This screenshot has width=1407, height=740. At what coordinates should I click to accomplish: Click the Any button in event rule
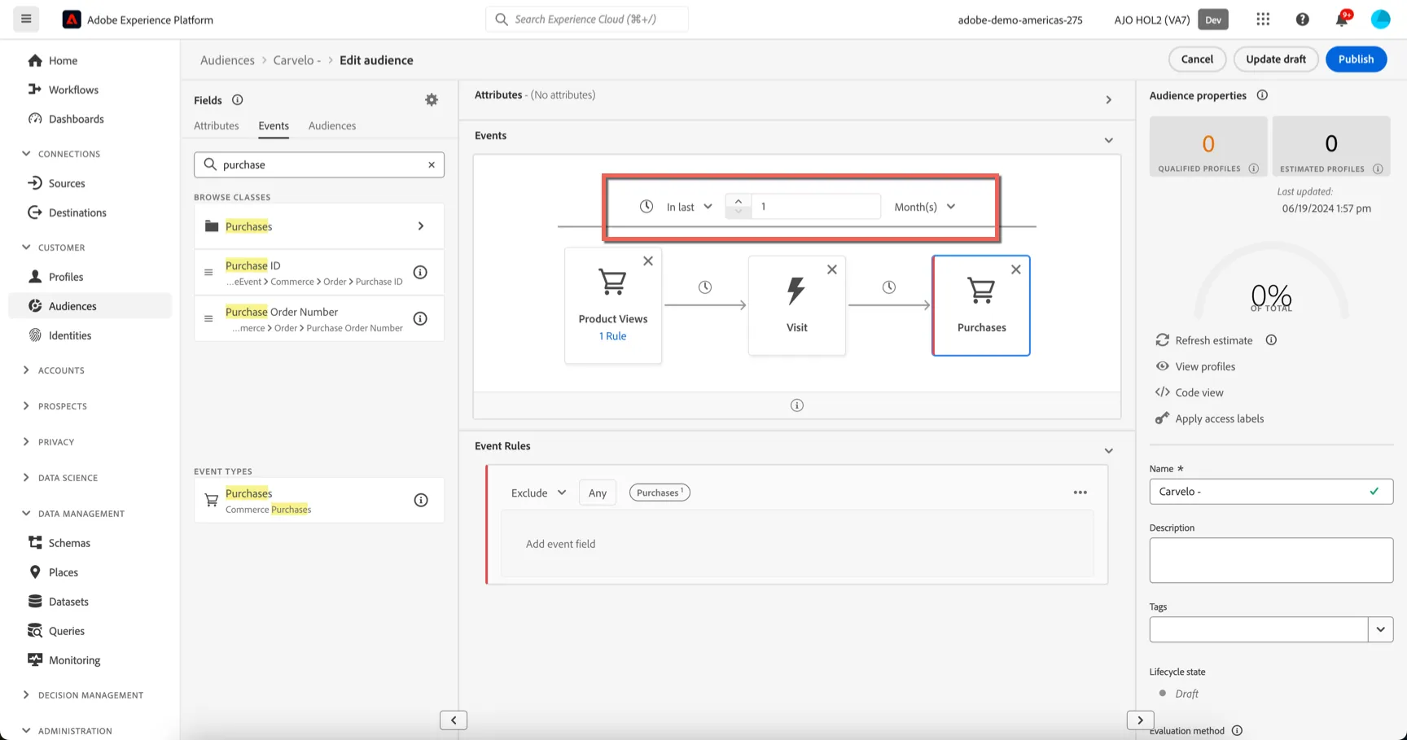click(598, 493)
